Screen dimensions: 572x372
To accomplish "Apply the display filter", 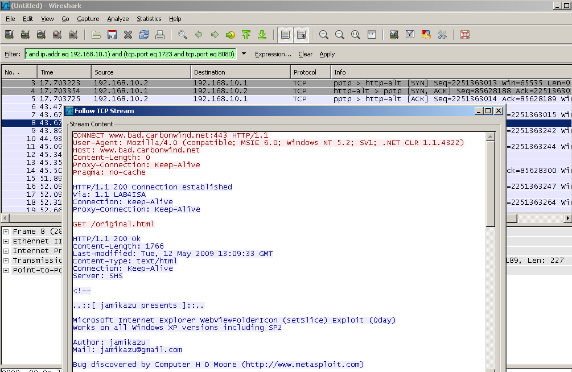I will (x=327, y=54).
